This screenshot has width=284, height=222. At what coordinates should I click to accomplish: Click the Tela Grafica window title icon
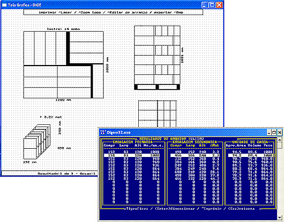(4, 5)
